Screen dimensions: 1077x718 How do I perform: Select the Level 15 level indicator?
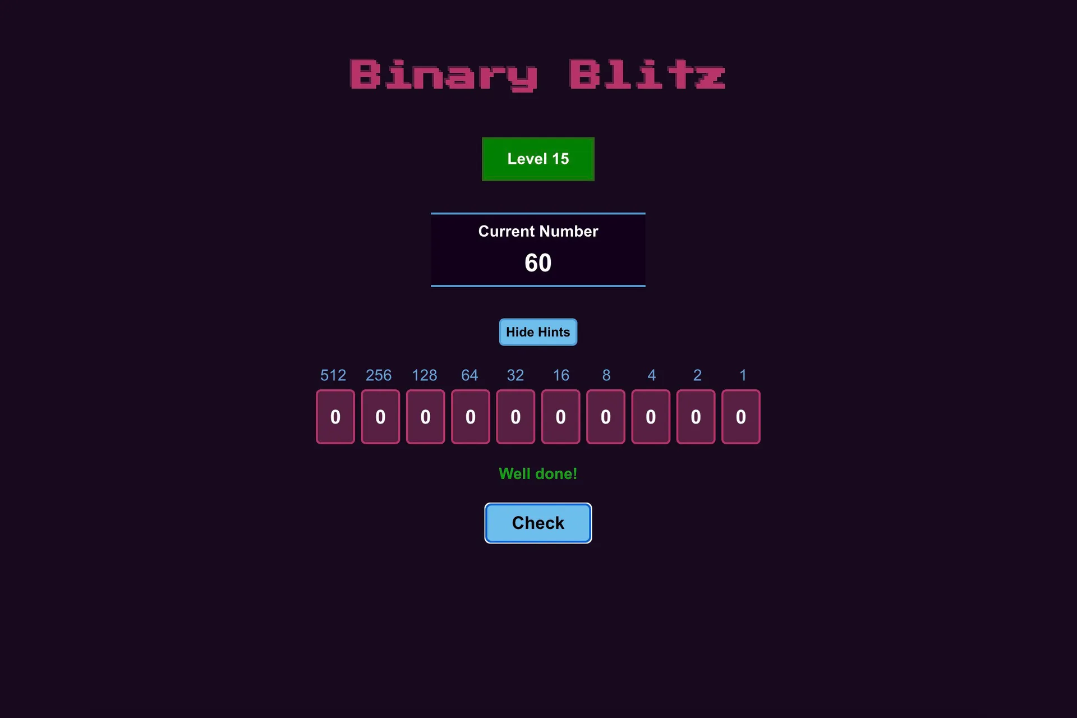[x=538, y=159]
